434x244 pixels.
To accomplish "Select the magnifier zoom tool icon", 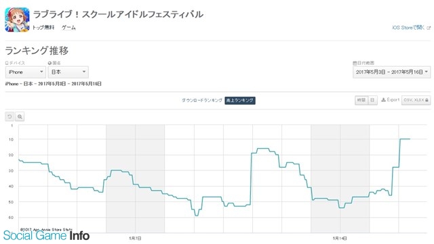I will pyautogui.click(x=20, y=117).
